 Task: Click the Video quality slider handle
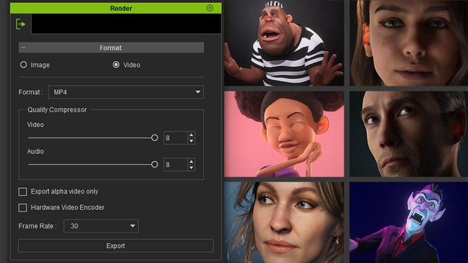click(x=154, y=138)
